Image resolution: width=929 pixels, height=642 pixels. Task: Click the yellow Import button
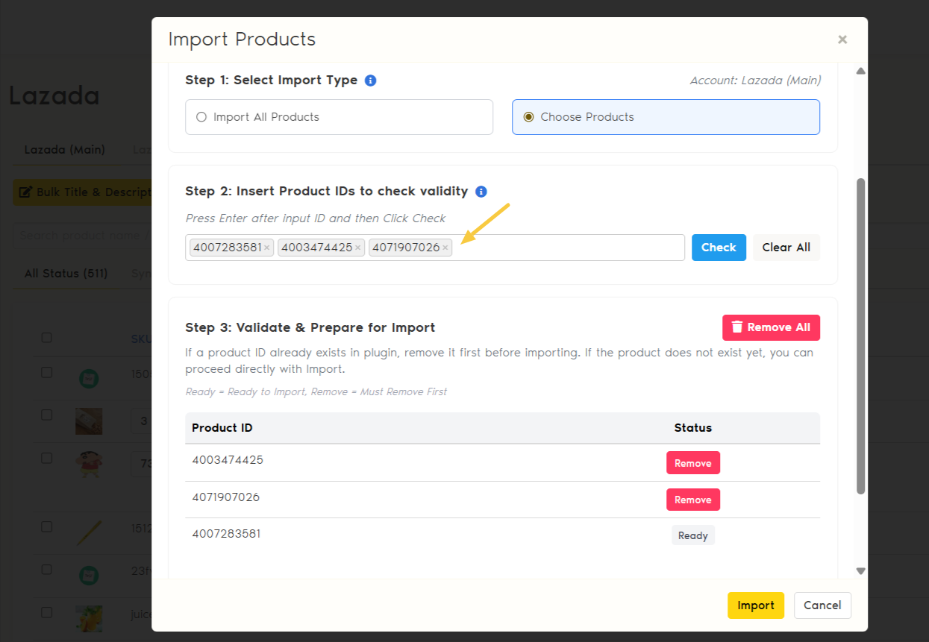[x=755, y=605]
